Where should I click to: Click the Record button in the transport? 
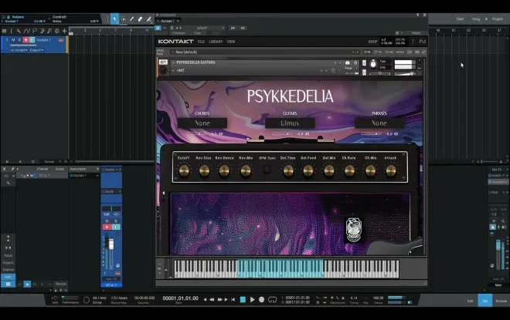pos(261,299)
